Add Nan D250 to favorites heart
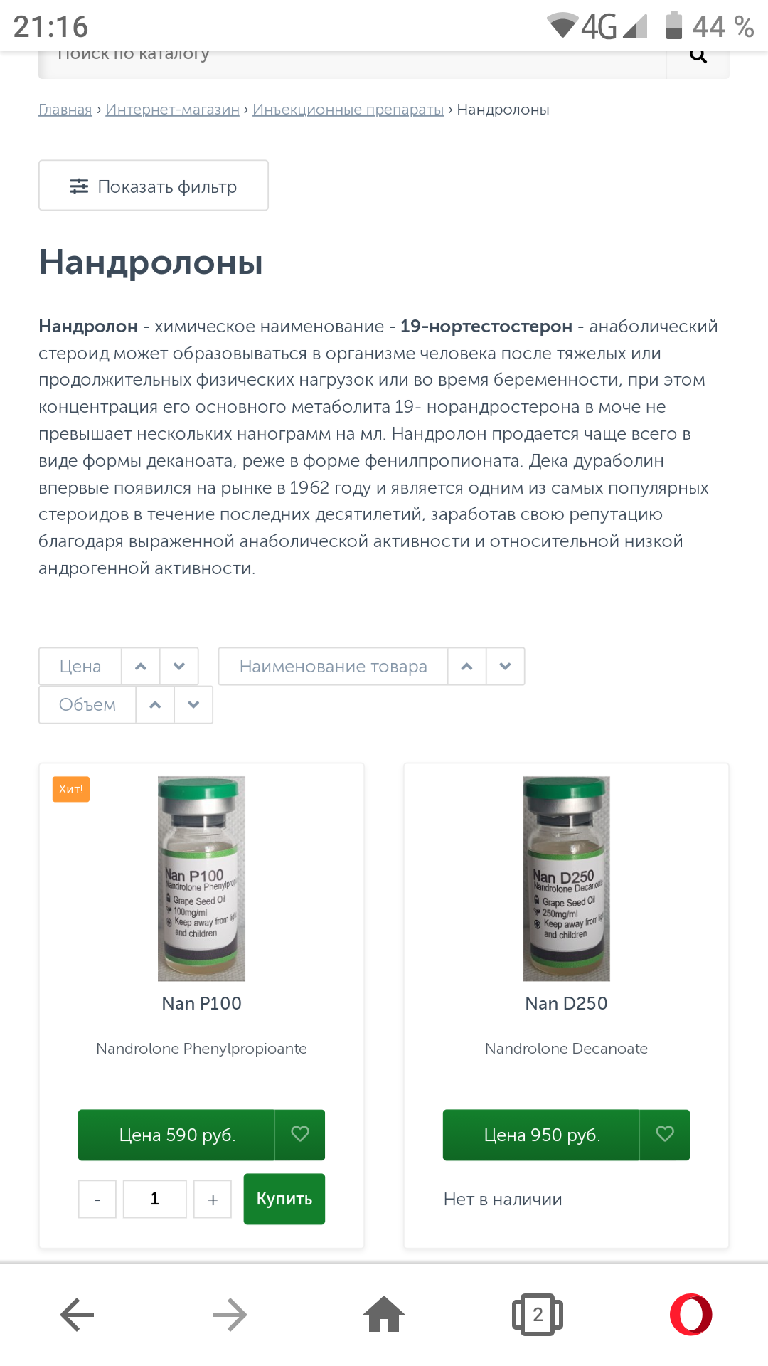Image resolution: width=768 pixels, height=1366 pixels. point(665,1134)
